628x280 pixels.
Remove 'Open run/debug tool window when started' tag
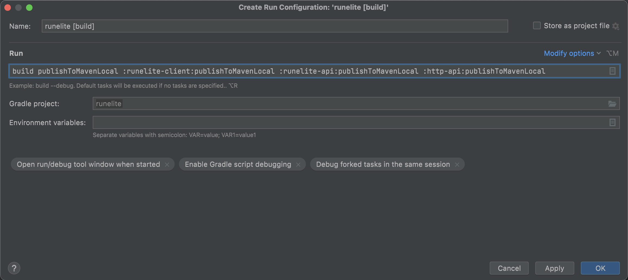[x=167, y=165]
